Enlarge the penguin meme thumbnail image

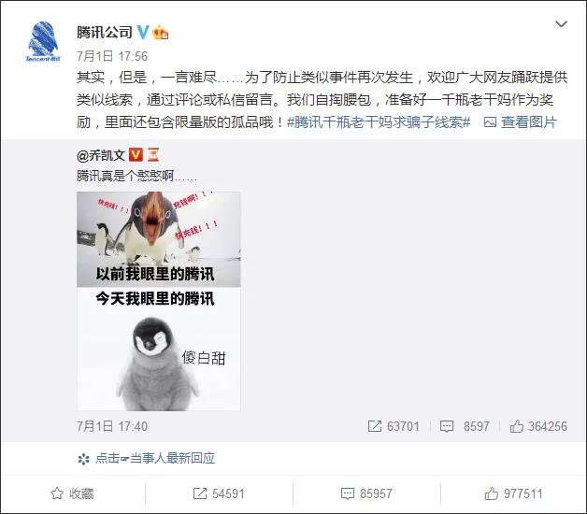pyautogui.click(x=158, y=301)
